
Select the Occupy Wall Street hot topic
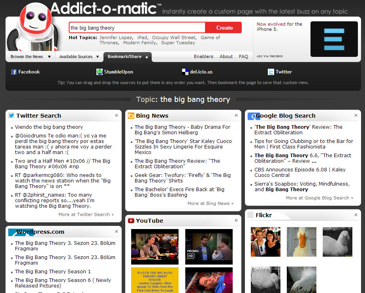(174, 38)
